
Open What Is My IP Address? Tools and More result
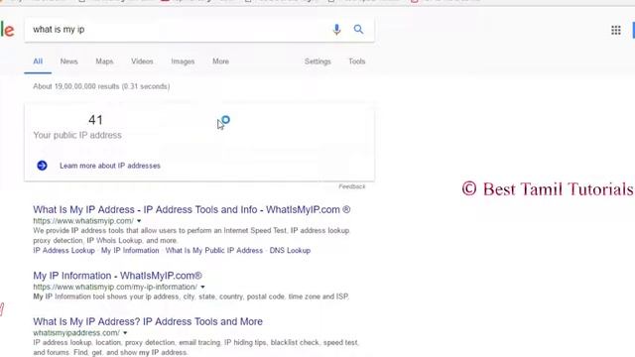pos(148,321)
